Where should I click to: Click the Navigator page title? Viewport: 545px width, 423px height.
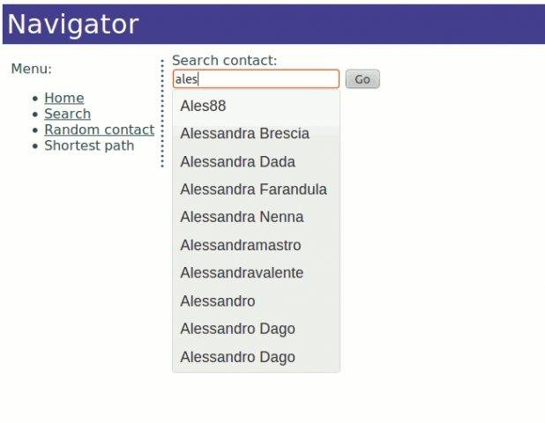tap(73, 24)
